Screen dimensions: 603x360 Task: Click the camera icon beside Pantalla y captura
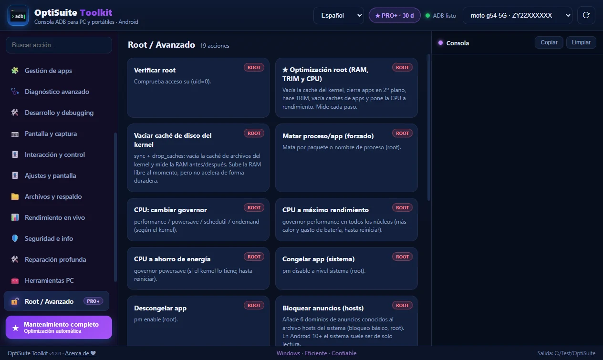click(x=15, y=134)
